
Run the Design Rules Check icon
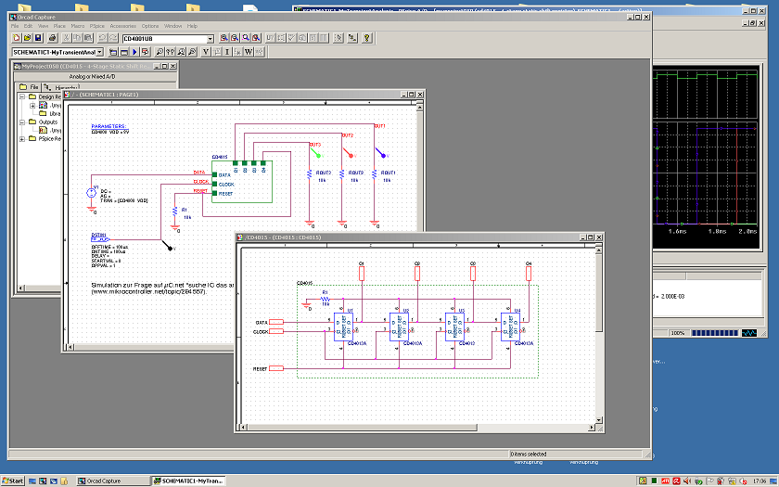point(292,38)
